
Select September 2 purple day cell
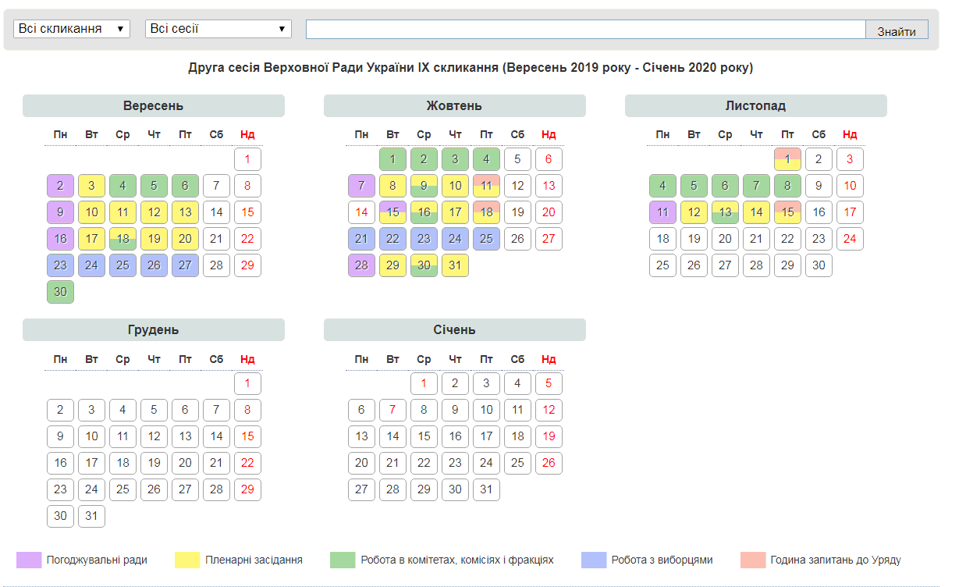tap(60, 186)
